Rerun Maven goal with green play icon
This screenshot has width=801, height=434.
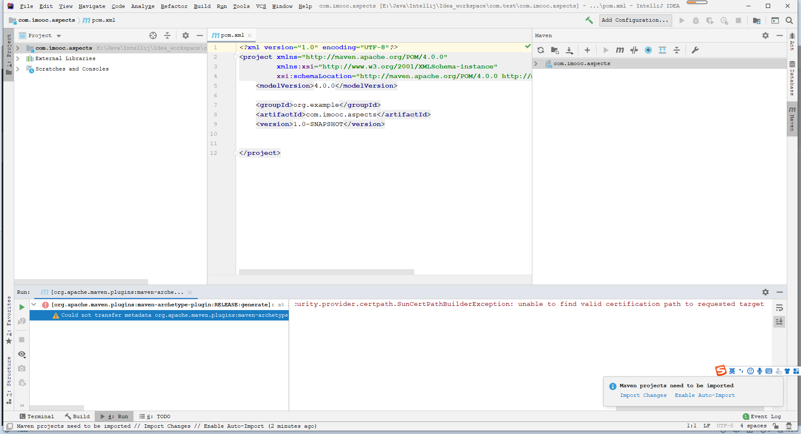(22, 307)
